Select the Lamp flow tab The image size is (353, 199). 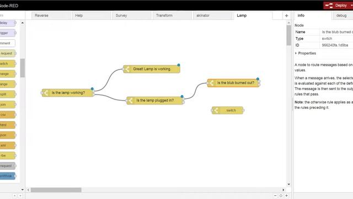pos(253,15)
